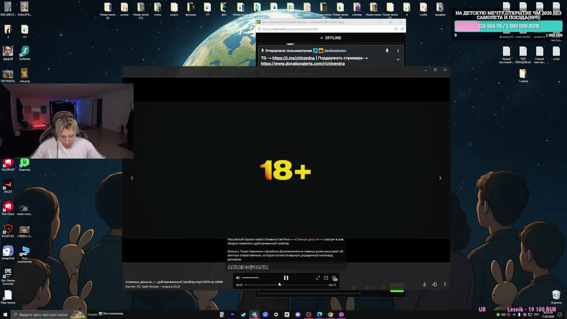This screenshot has height=319, width=567.
Task: Open VALORANT desktop shortcut
Action: [x=8, y=165]
